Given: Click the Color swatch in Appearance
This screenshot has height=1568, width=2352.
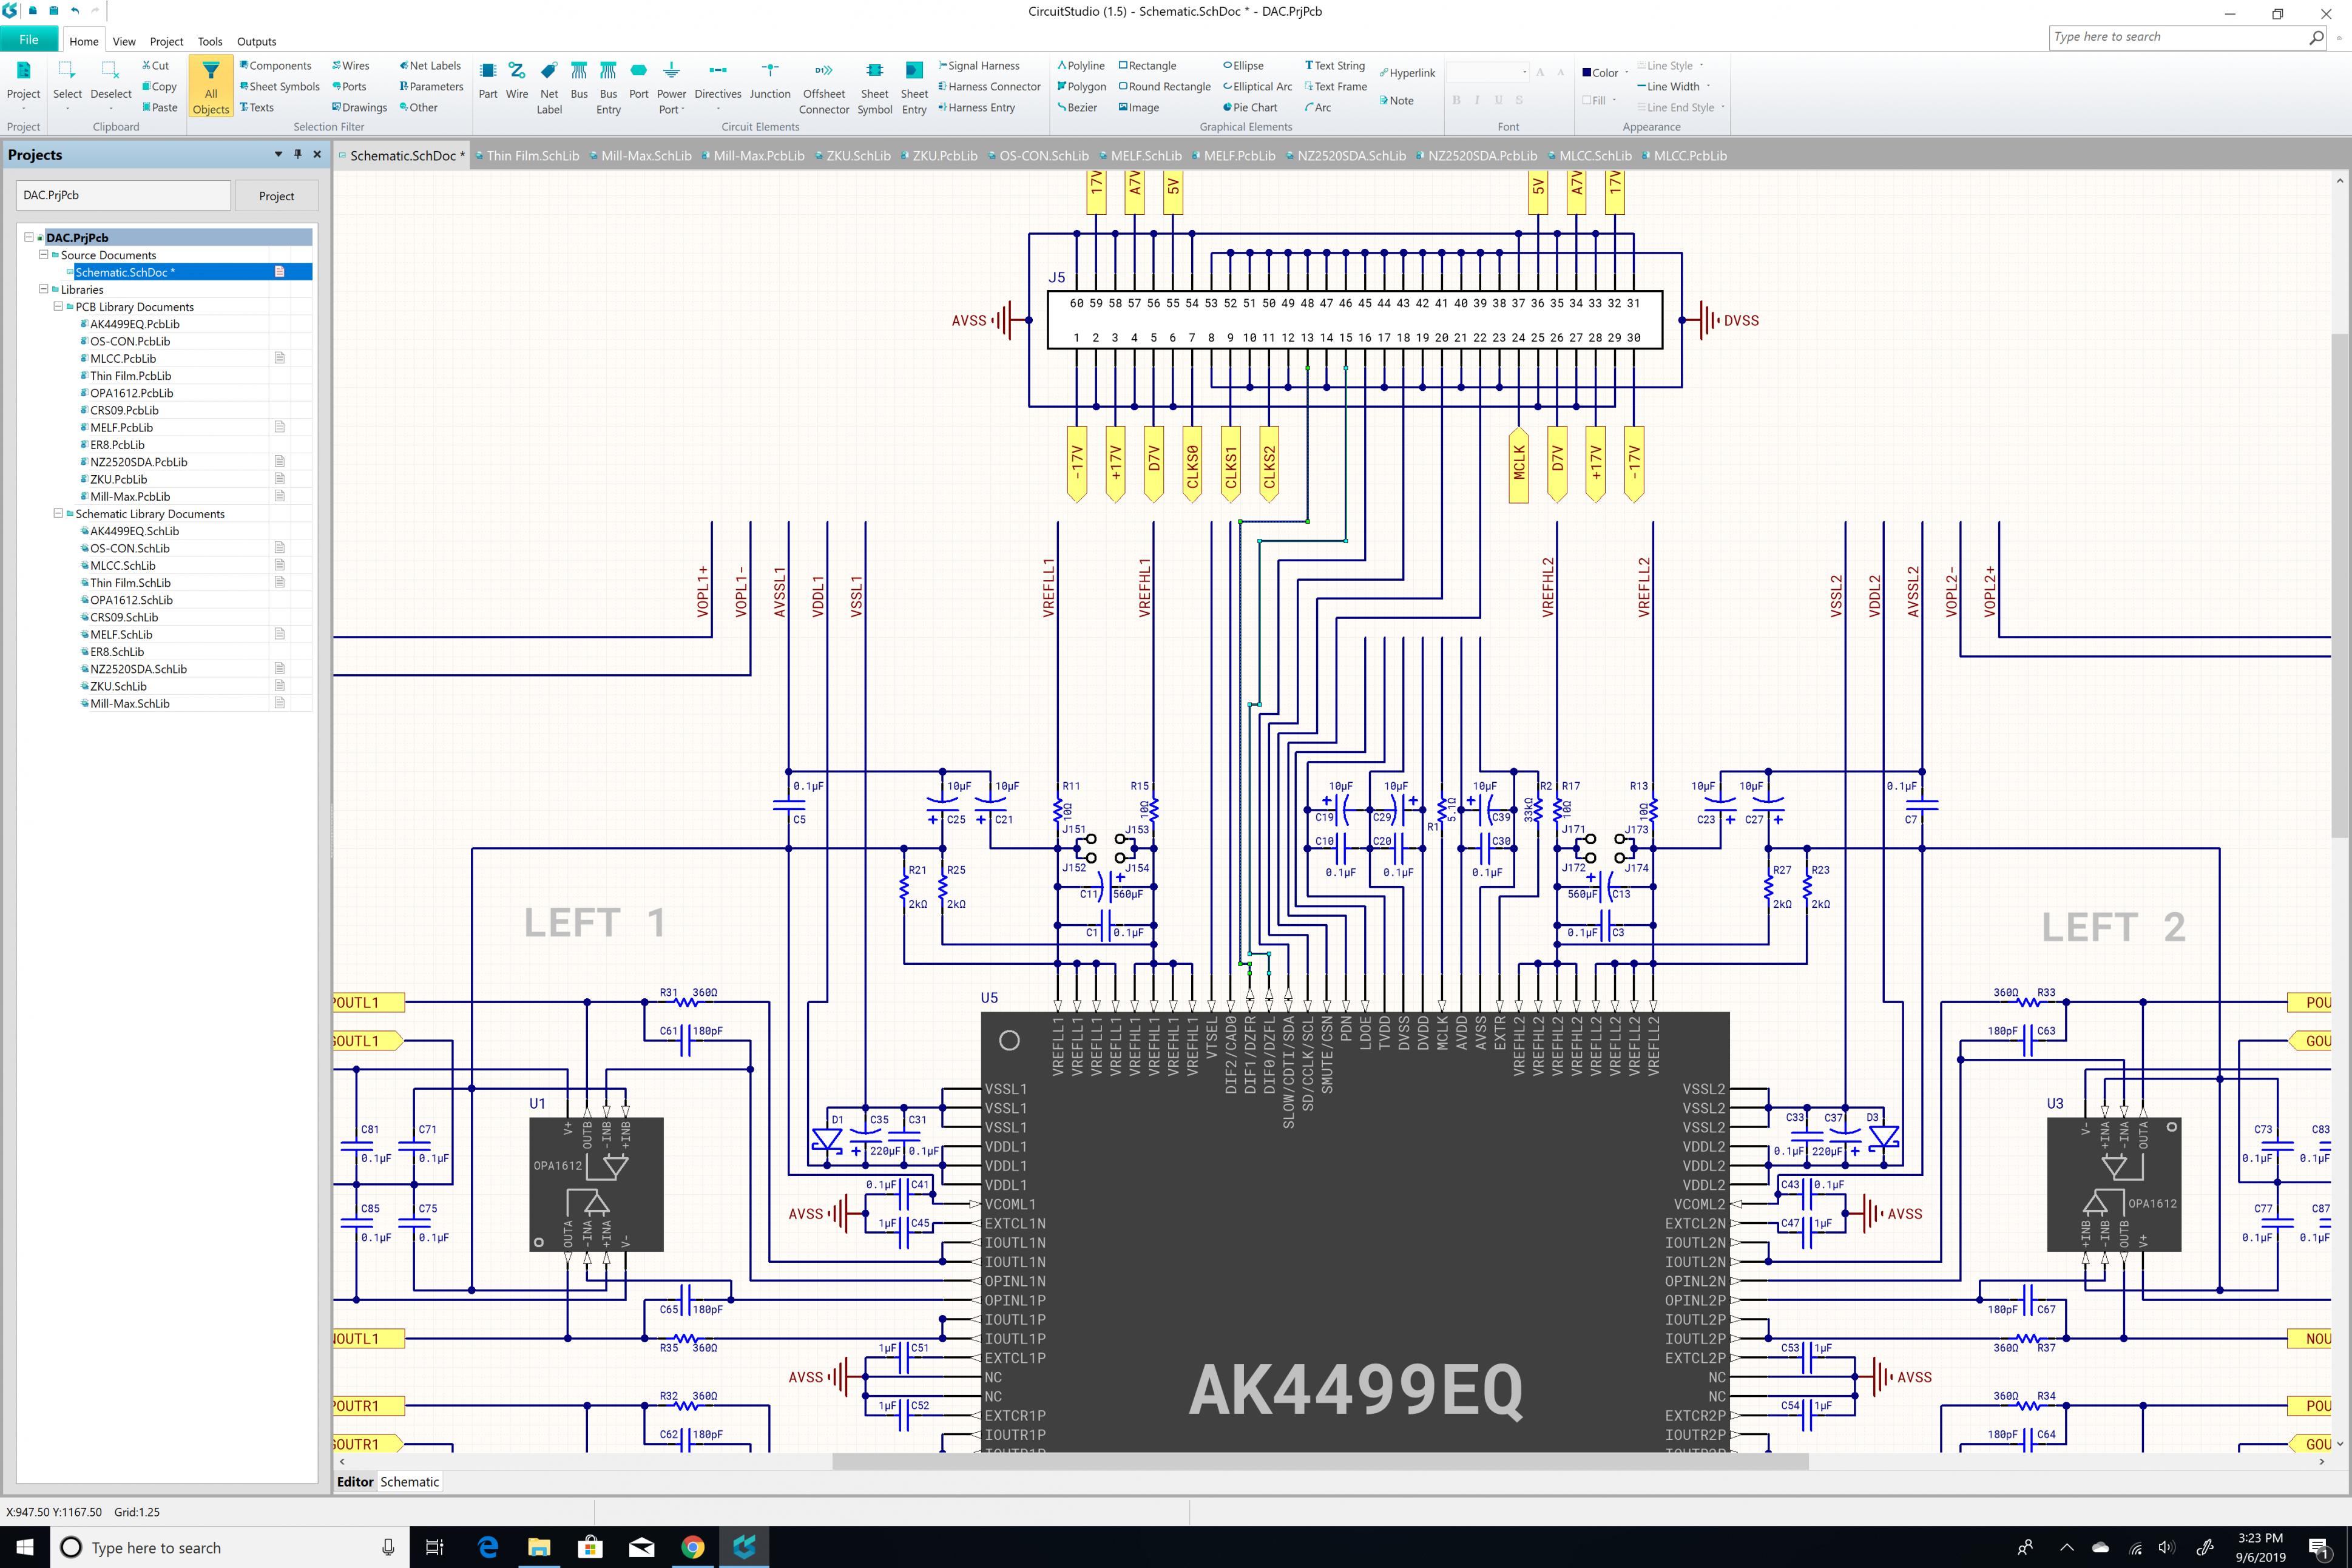Looking at the screenshot, I should pos(1587,73).
